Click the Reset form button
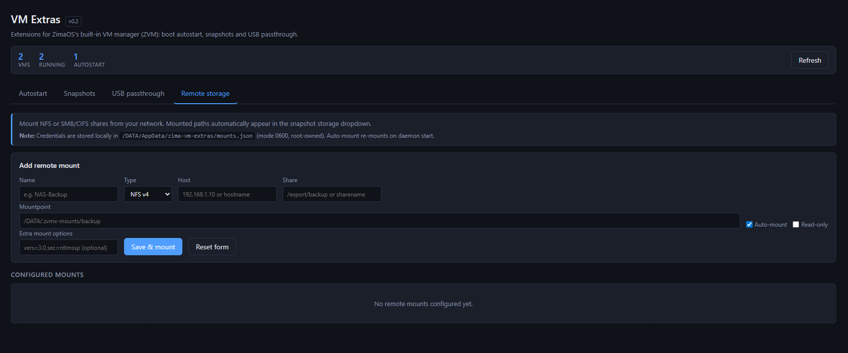Image resolution: width=848 pixels, height=353 pixels. coord(212,247)
